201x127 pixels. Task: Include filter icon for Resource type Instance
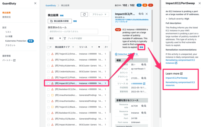tap(142, 113)
